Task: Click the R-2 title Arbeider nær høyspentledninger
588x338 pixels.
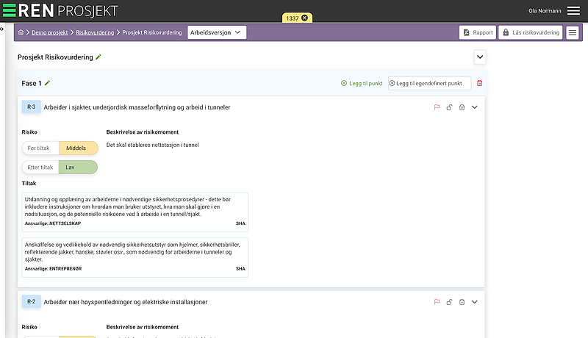Action: [125, 302]
